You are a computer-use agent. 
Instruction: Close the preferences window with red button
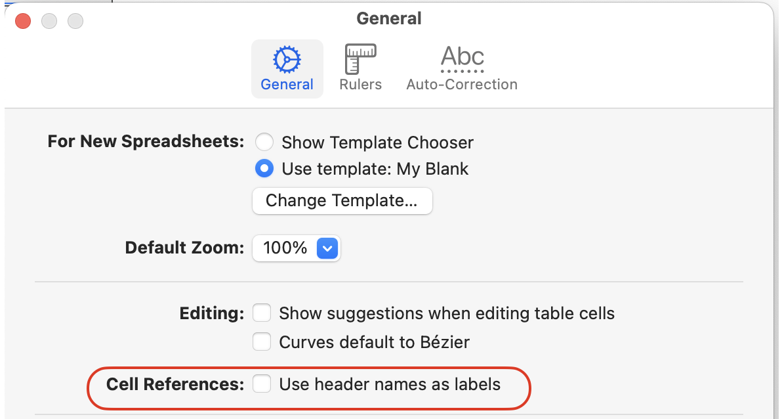23,21
